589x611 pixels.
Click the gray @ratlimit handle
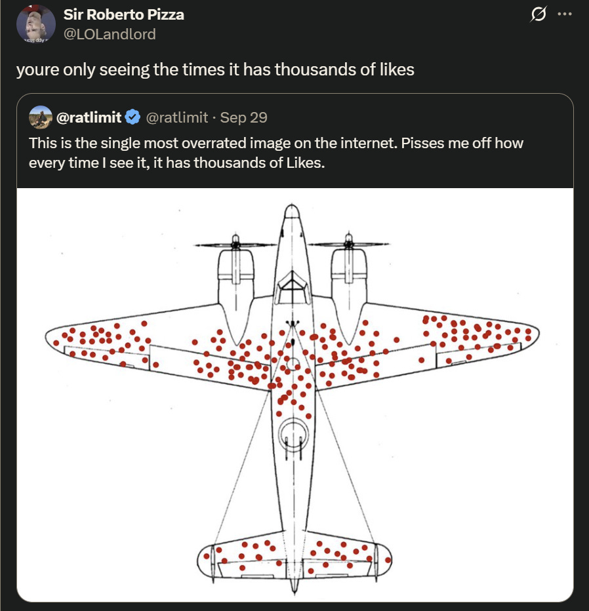[x=176, y=117]
